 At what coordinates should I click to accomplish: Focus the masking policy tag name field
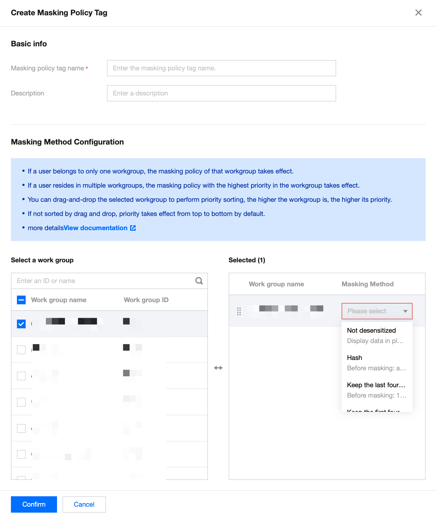click(x=221, y=68)
